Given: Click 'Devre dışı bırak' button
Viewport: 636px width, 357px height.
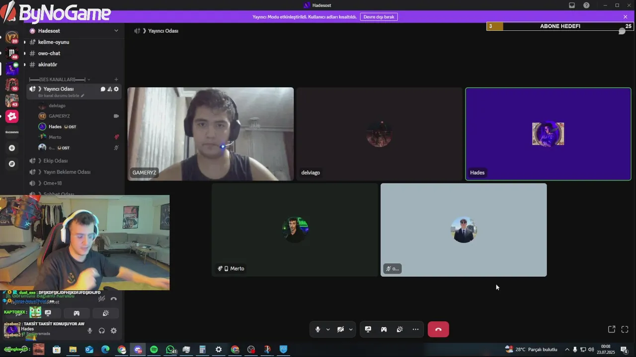Looking at the screenshot, I should tap(379, 17).
